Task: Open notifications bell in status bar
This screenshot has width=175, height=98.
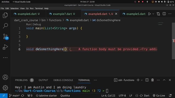Action: click(x=170, y=96)
